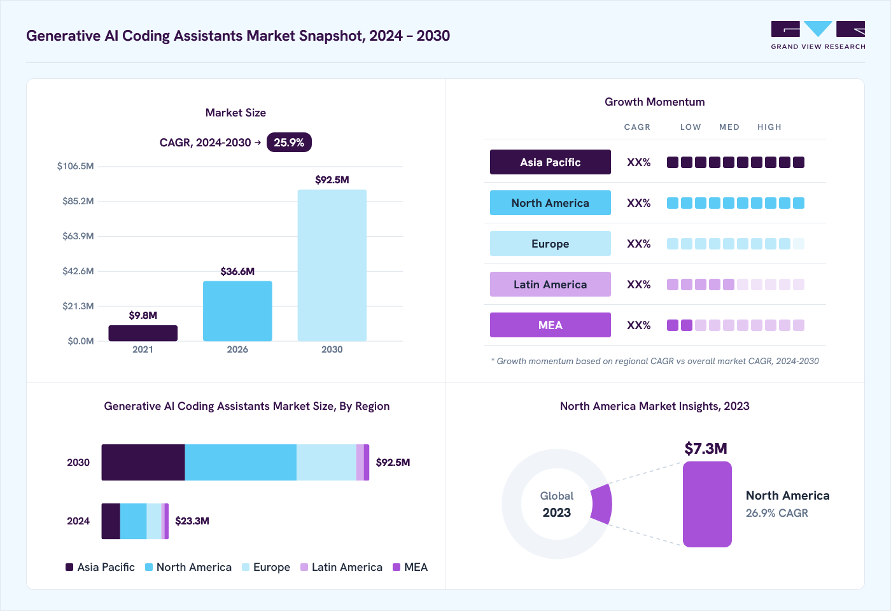This screenshot has height=611, width=891.
Task: Click the Grand View Research logo
Action: (818, 36)
